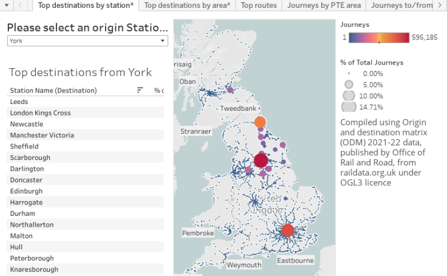This screenshot has width=447, height=276.
Task: Click the orange Newcastle circle on map
Action: 261,122
